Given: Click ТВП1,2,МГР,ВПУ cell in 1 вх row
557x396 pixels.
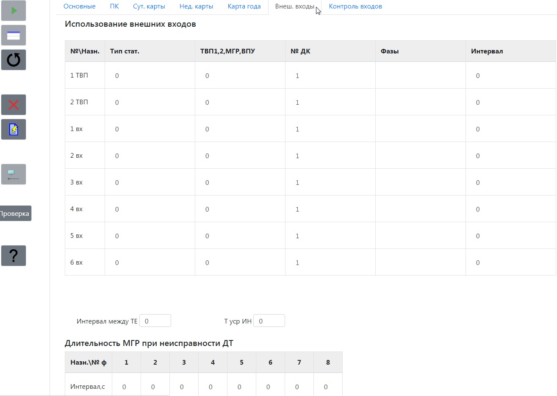Looking at the screenshot, I should point(240,129).
